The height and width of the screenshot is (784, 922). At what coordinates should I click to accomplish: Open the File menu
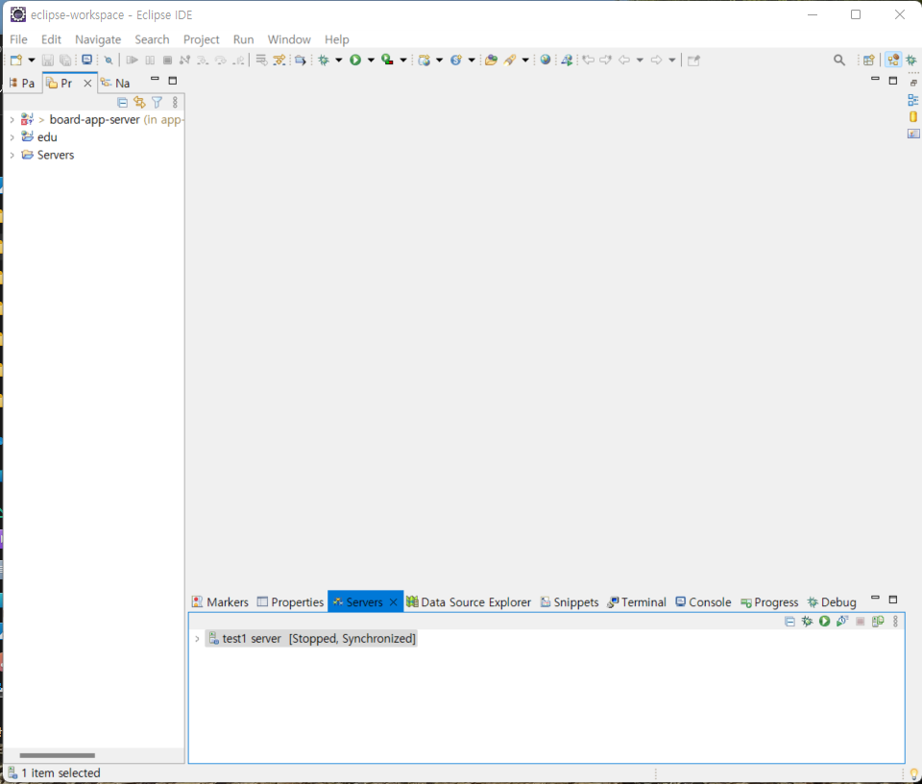[x=18, y=39]
